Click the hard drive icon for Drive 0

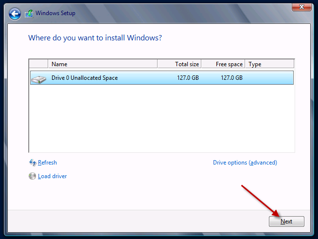[39, 78]
